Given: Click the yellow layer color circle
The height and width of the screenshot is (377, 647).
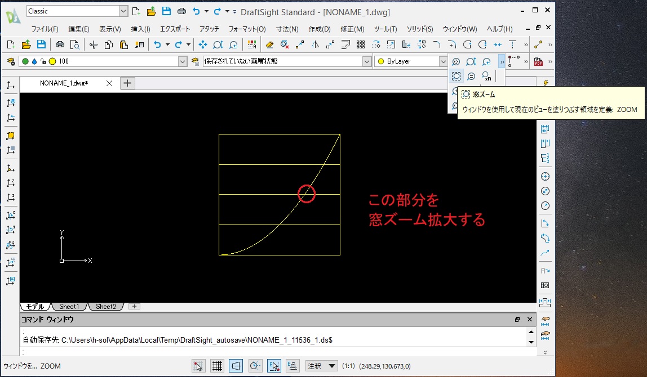Looking at the screenshot, I should (52, 61).
